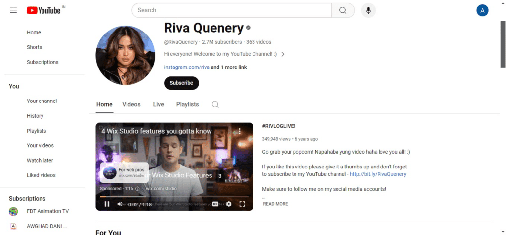Open the instagram.com/riva link
This screenshot has width=506, height=235.
pos(186,67)
